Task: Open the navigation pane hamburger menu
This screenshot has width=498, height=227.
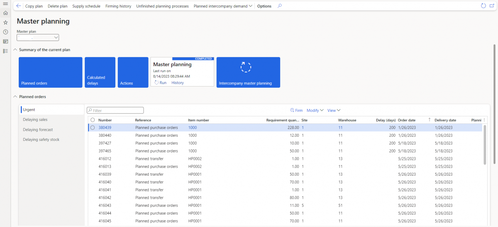Action: 5,4
